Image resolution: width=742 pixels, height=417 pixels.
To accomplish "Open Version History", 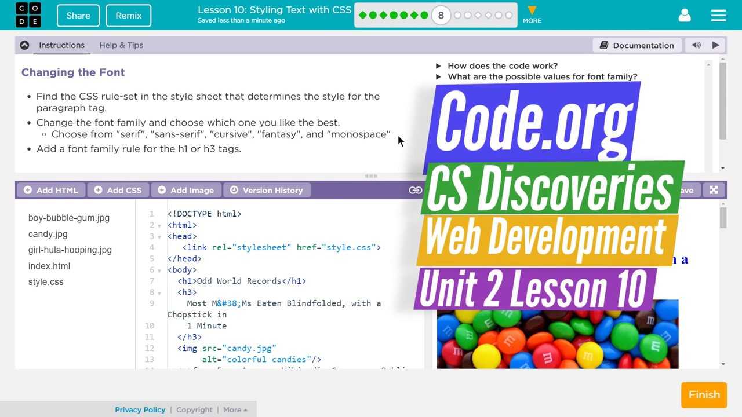I will pyautogui.click(x=267, y=190).
